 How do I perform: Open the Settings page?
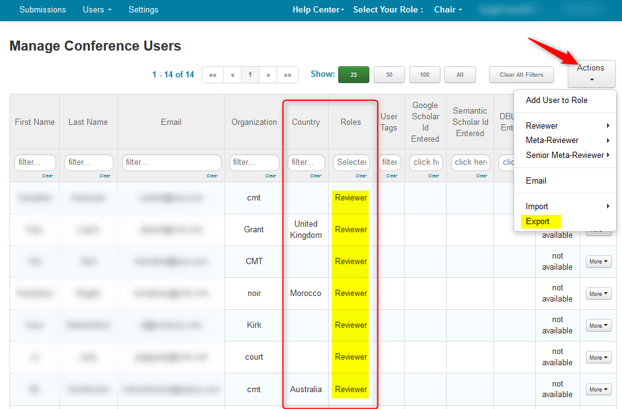pos(143,10)
